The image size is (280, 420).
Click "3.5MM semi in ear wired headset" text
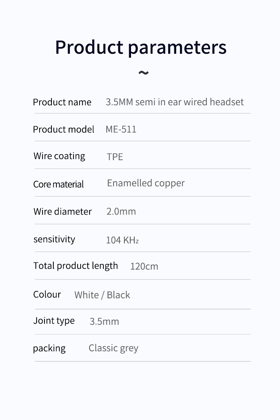click(x=175, y=102)
